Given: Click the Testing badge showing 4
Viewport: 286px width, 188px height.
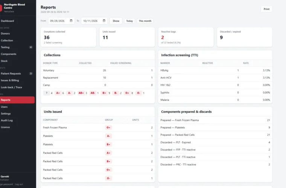Looking at the screenshot, I should point(31,47).
